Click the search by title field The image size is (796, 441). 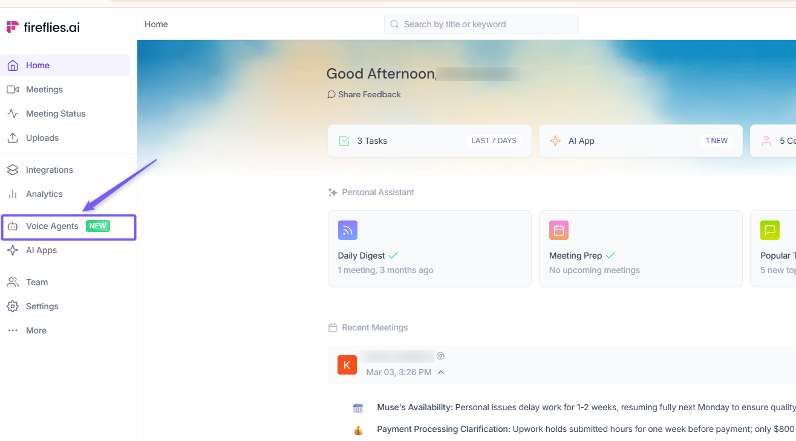click(481, 24)
